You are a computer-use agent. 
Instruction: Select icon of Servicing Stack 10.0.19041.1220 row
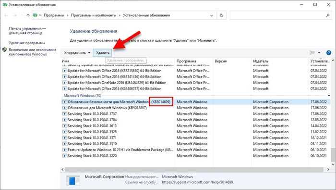pos(64,156)
